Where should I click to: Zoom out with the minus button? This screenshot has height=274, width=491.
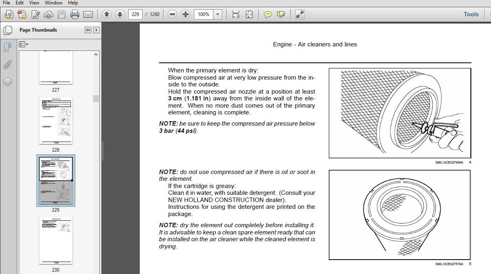click(x=173, y=14)
